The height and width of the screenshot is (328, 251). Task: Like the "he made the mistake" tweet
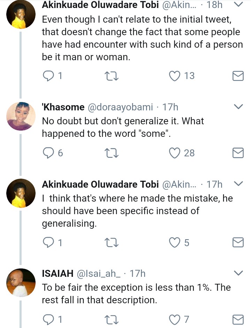pyautogui.click(x=174, y=242)
